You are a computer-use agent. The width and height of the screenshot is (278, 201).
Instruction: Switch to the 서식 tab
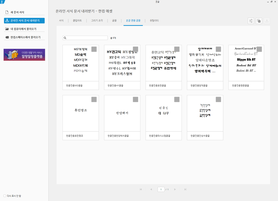(61, 21)
